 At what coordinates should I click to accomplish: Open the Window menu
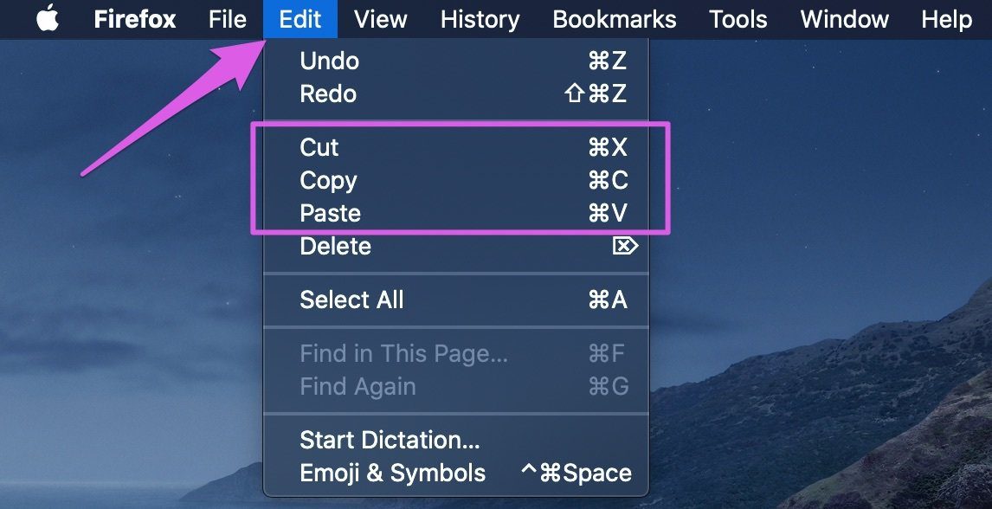tap(844, 20)
